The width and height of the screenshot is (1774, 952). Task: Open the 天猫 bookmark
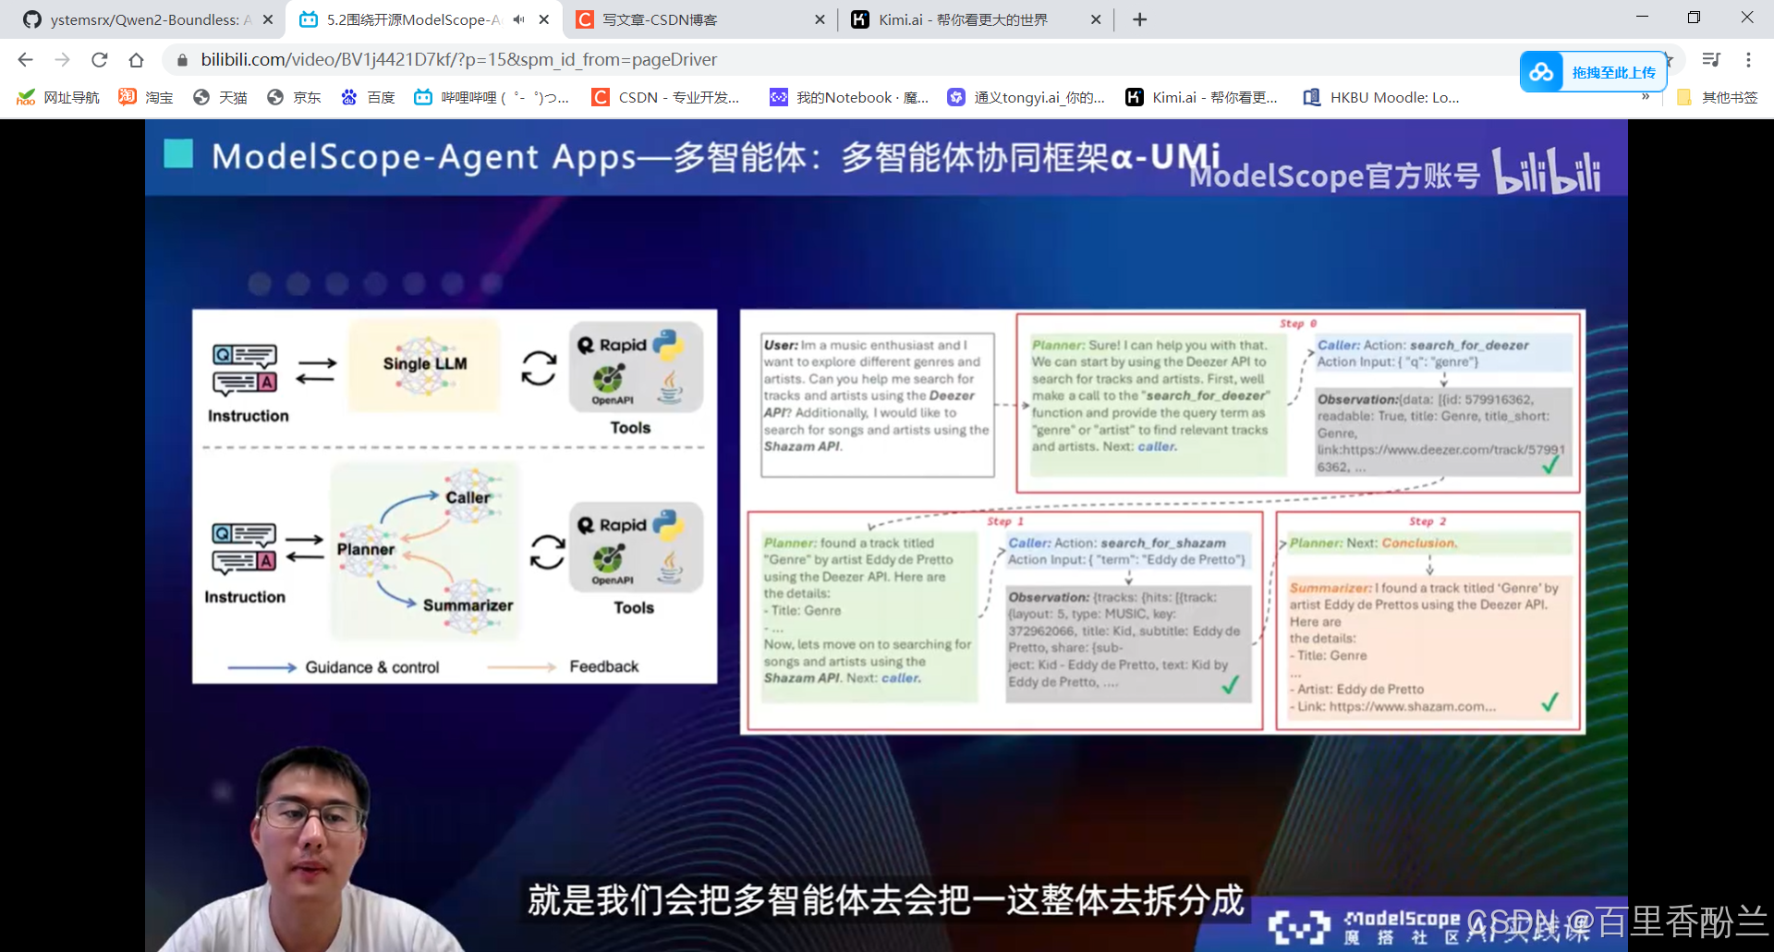220,97
